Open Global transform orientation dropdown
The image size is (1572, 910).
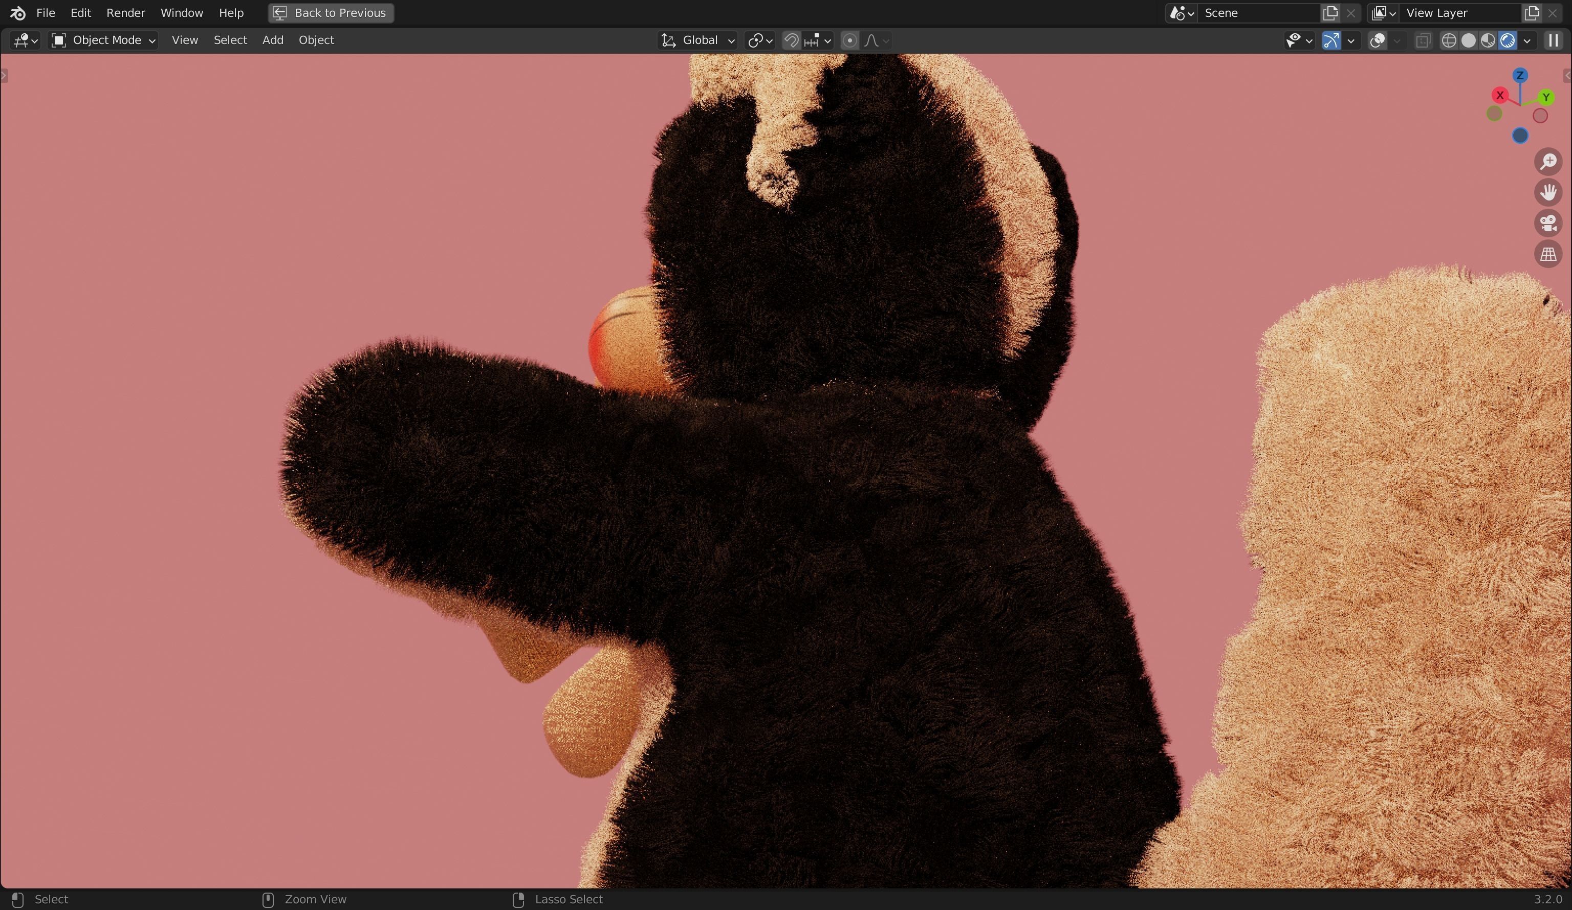pos(698,40)
